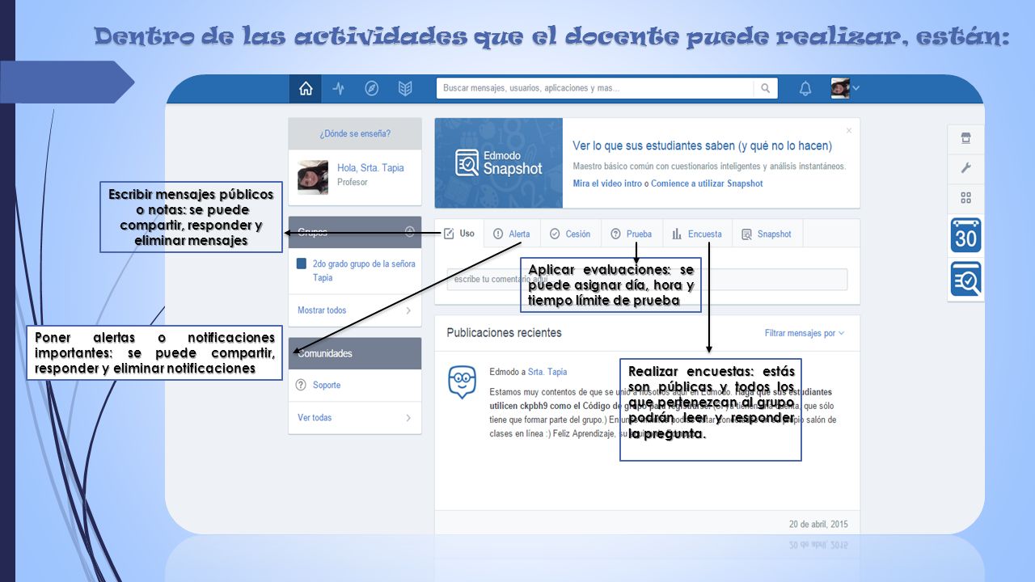Select the Cesión tab
This screenshot has height=582, width=1035.
[570, 234]
